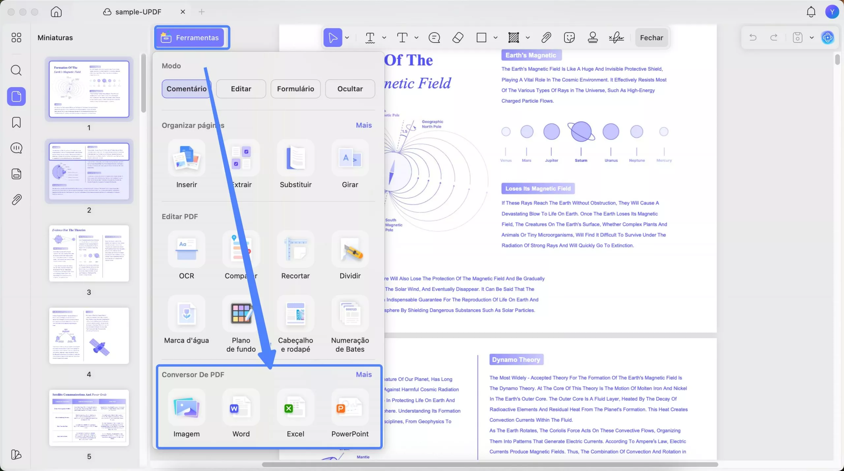844x471 pixels.
Task: Close the sample-UPDF tab
Action: (183, 12)
